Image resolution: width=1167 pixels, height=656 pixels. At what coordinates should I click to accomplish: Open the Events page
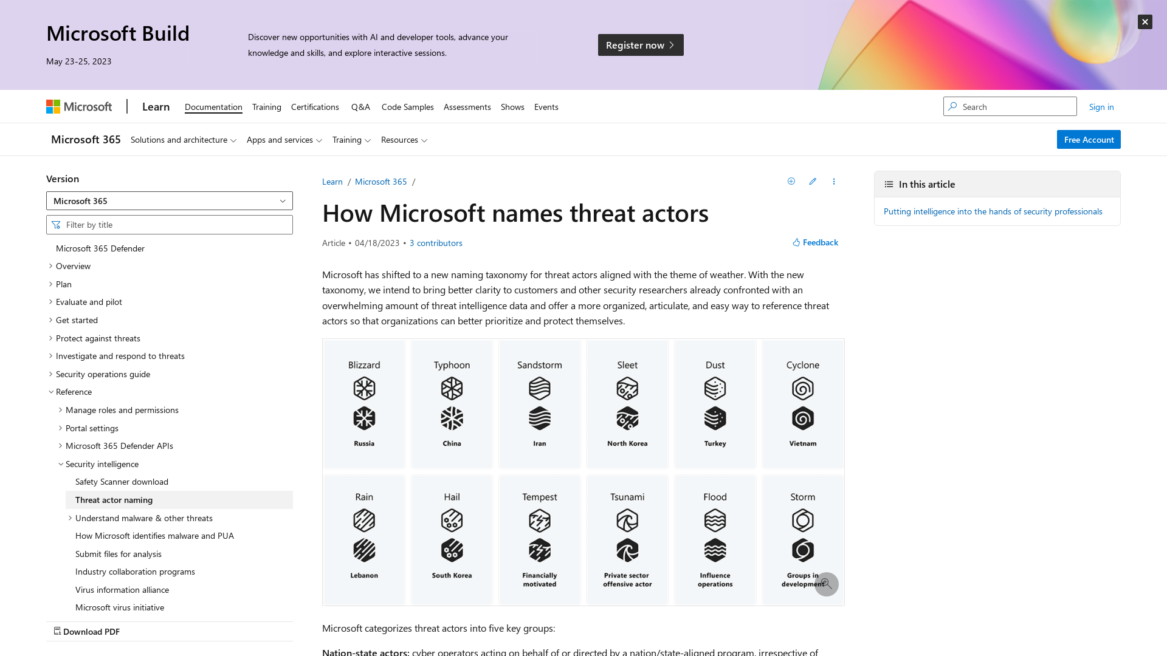click(546, 107)
